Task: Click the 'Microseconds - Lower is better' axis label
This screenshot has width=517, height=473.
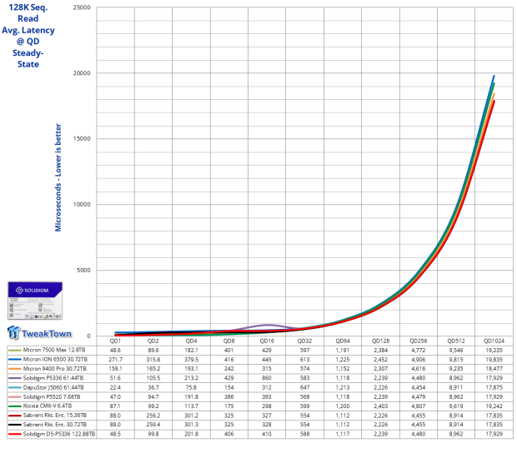Action: 58,177
